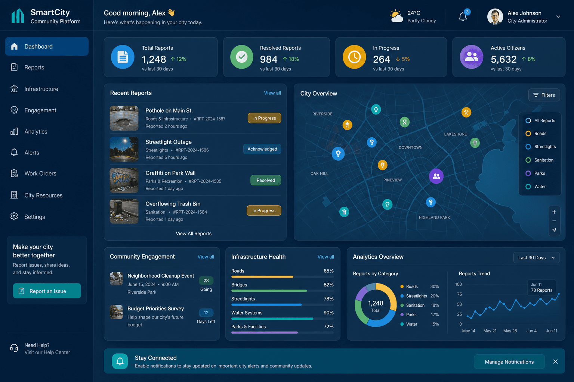Click the notification bell icon
574x382 pixels.
pos(463,17)
